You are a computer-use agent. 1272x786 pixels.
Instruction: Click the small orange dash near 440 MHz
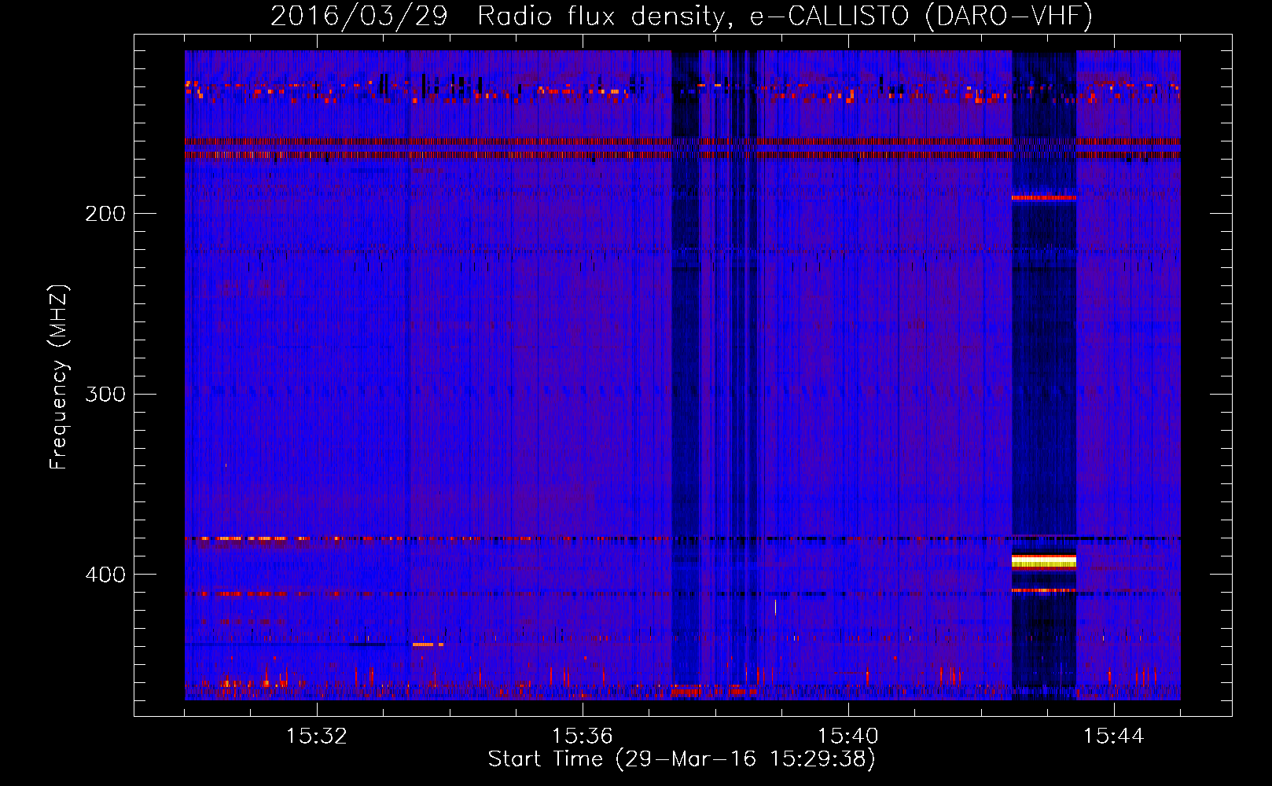click(x=428, y=645)
